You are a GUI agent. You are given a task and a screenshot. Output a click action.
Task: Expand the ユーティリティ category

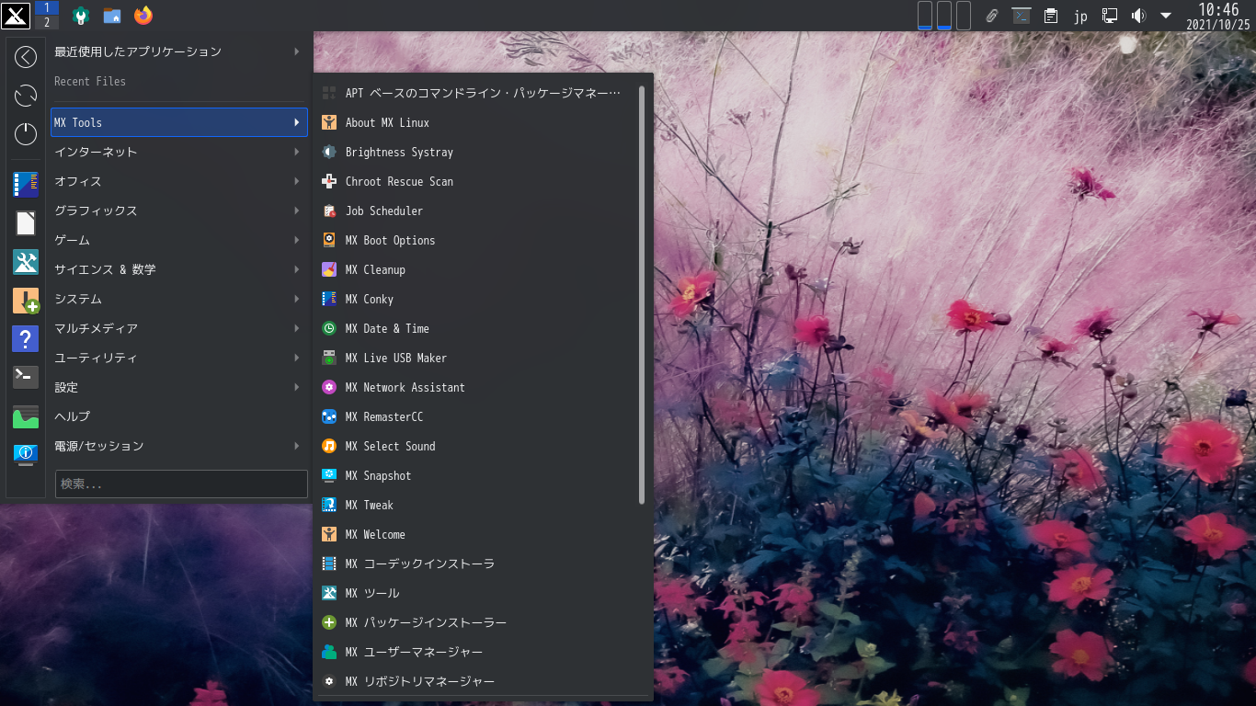tap(179, 358)
